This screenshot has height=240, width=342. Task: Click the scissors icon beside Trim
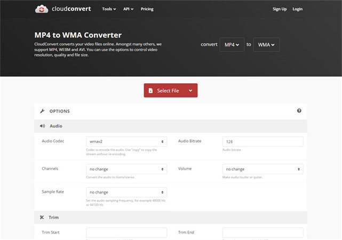click(x=42, y=217)
